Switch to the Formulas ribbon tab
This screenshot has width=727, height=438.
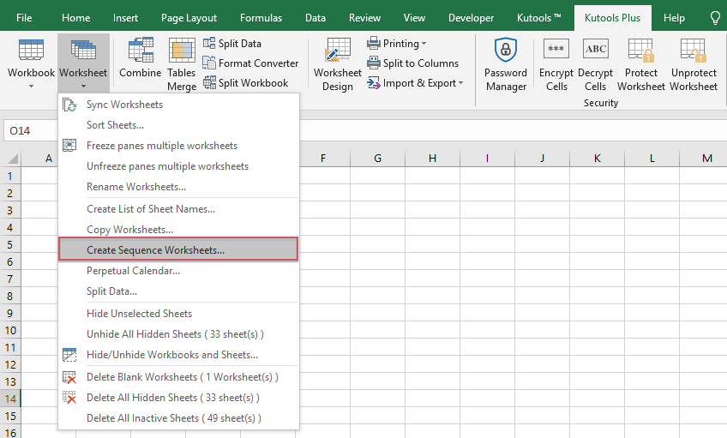(x=261, y=18)
